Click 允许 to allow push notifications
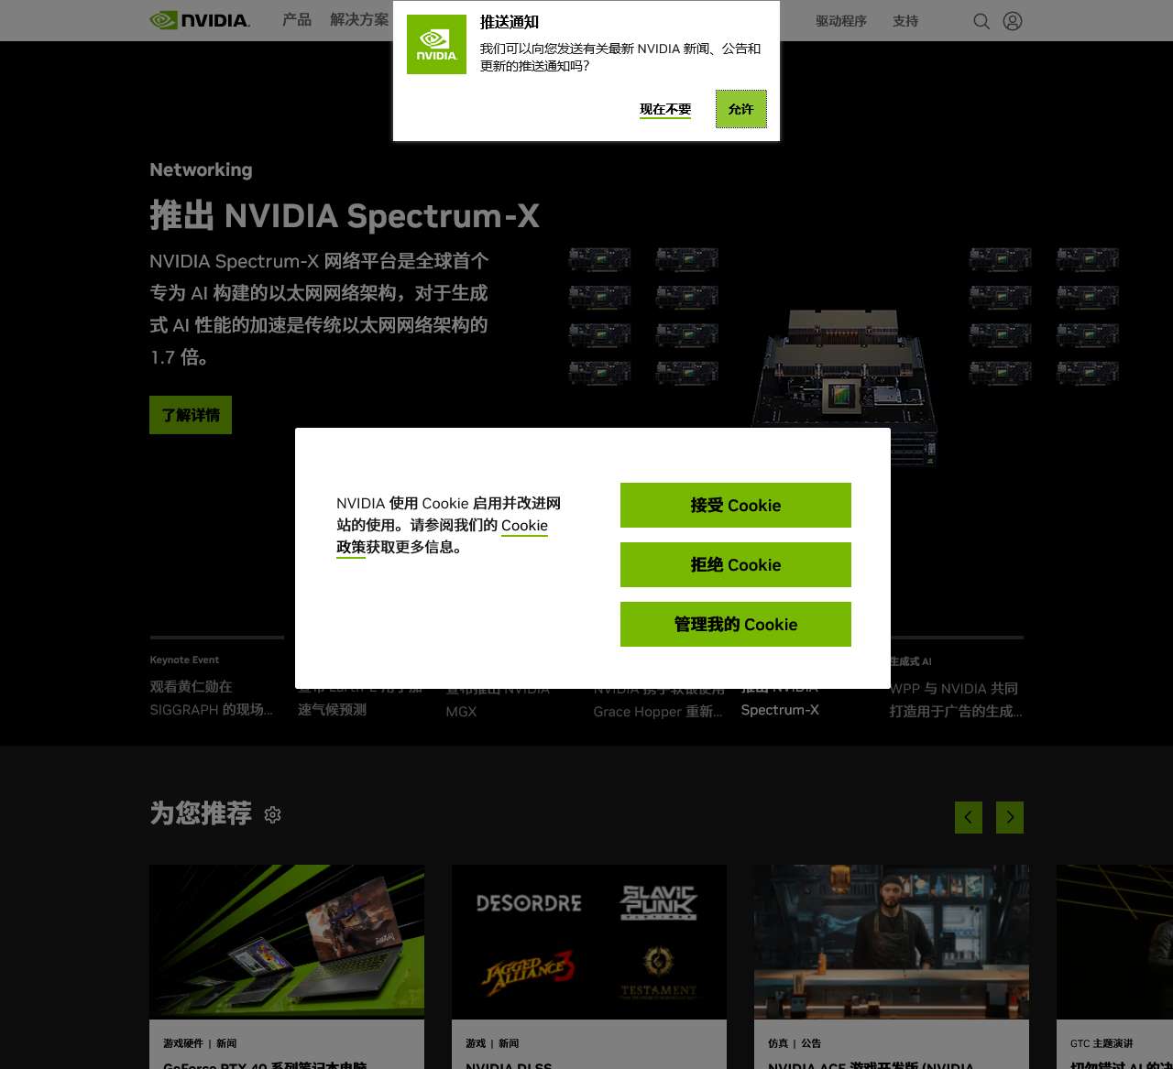Image resolution: width=1173 pixels, height=1069 pixels. [740, 109]
